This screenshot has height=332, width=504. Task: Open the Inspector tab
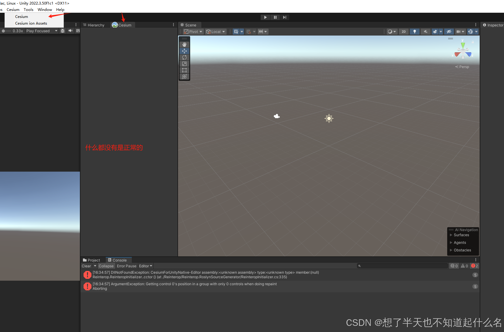coord(493,25)
